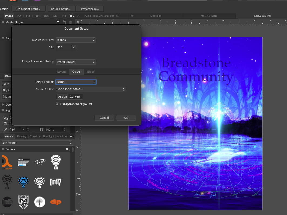Select the orange Lawson logo asset
The image size is (287, 215).
pos(7,162)
